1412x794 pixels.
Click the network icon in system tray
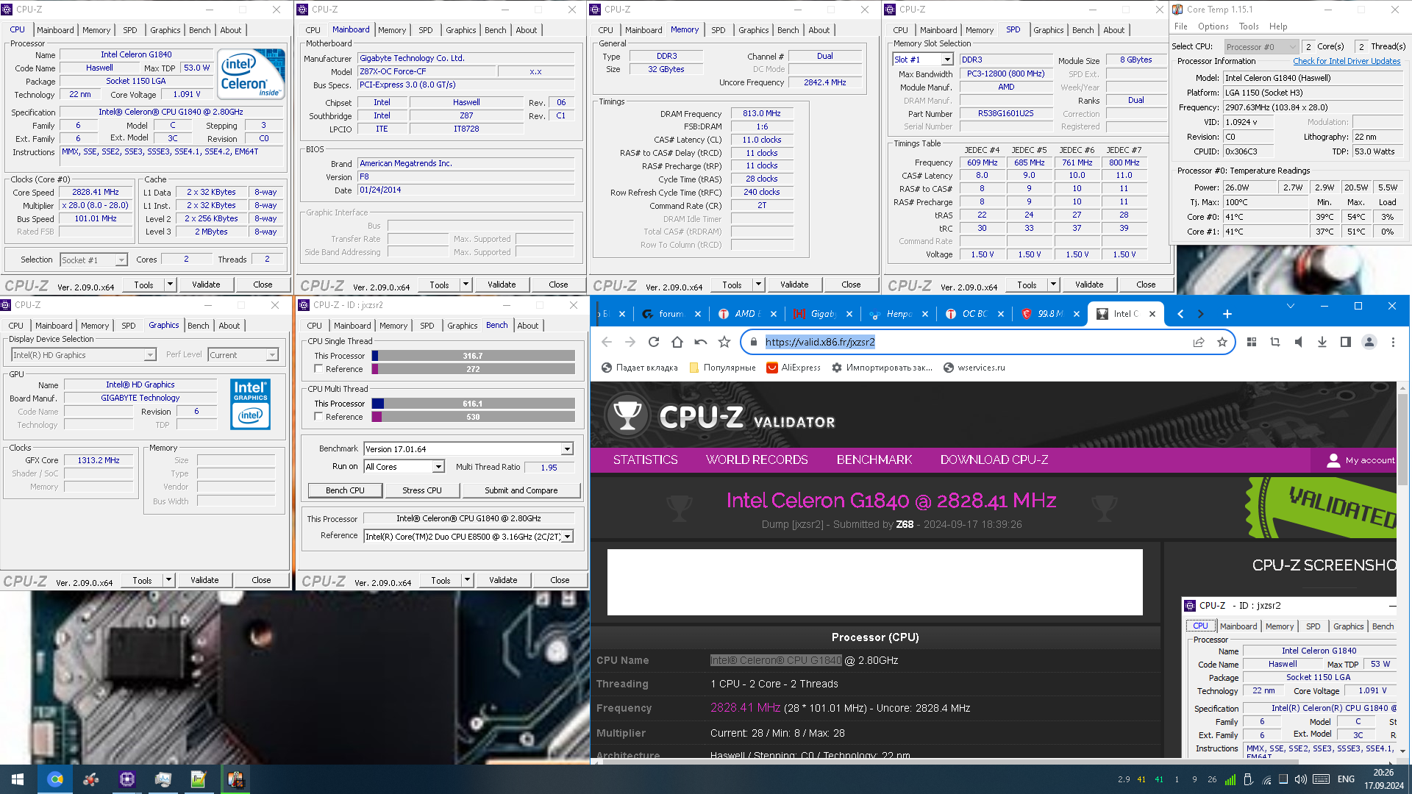click(1266, 779)
